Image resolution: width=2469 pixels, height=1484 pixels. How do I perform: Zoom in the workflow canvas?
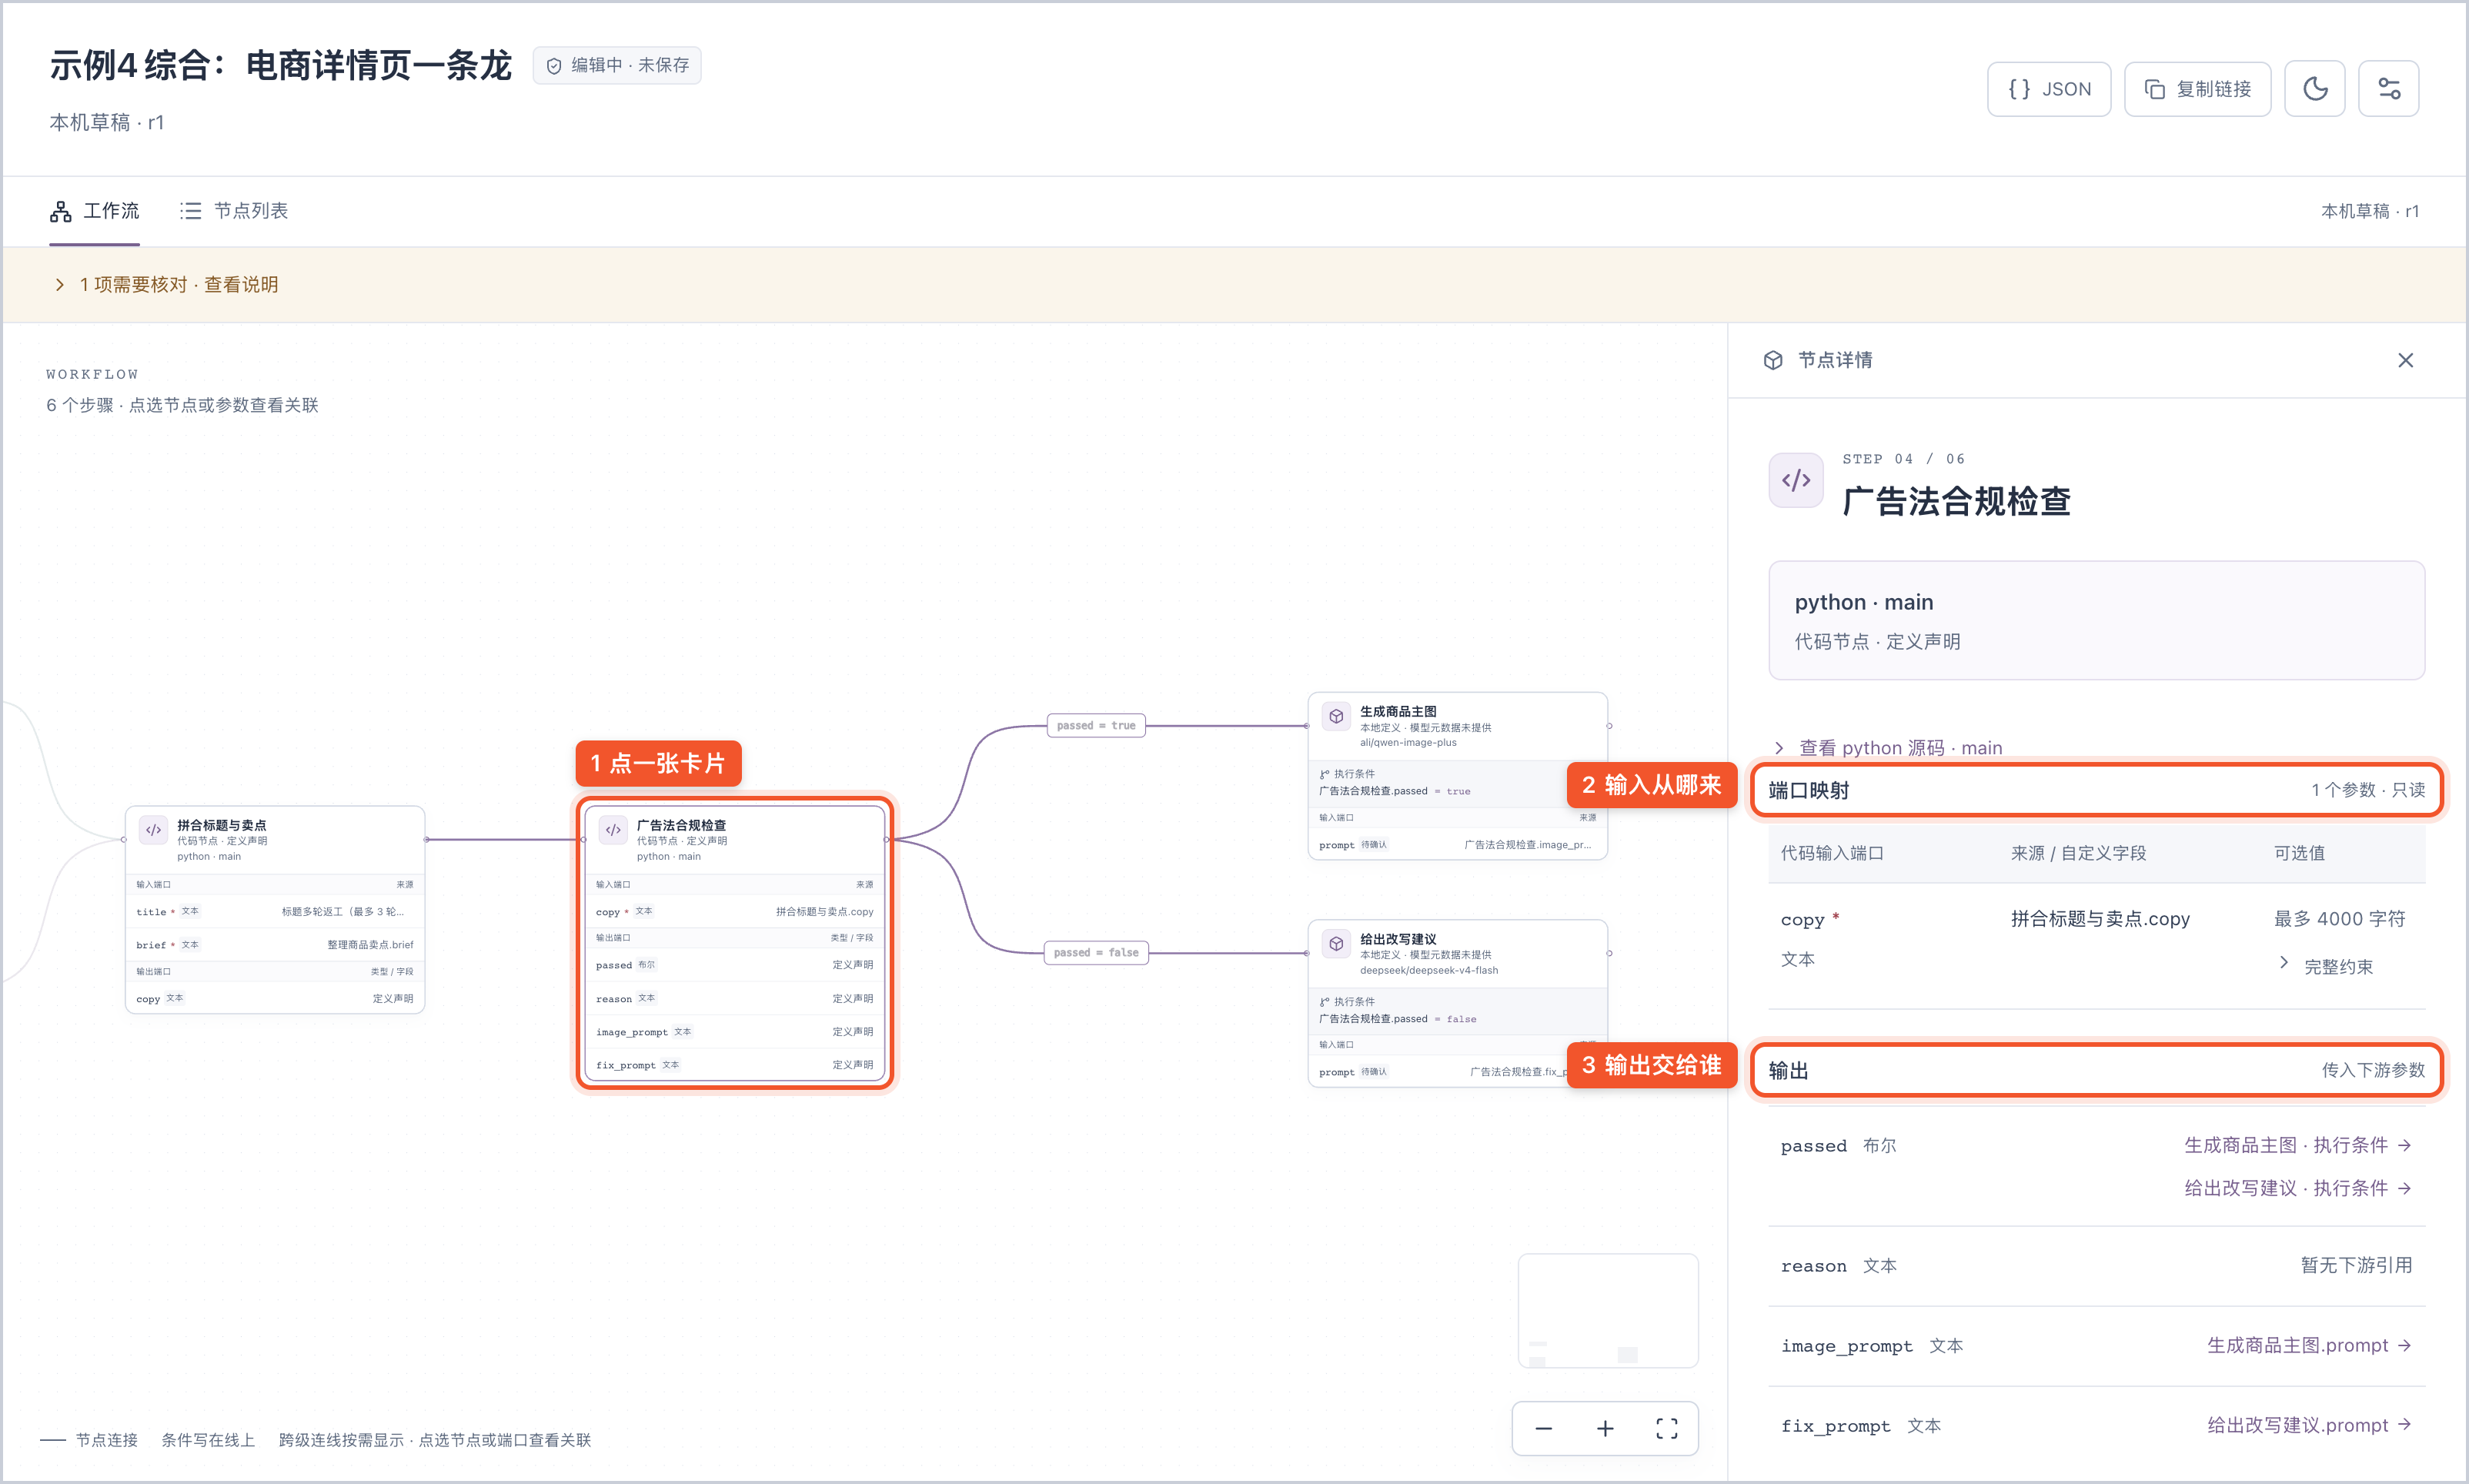click(1605, 1428)
